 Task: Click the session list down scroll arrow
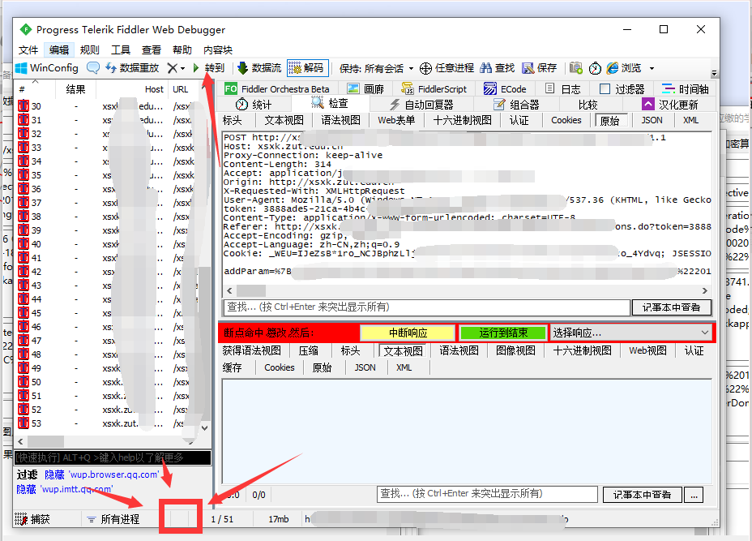[x=205, y=427]
